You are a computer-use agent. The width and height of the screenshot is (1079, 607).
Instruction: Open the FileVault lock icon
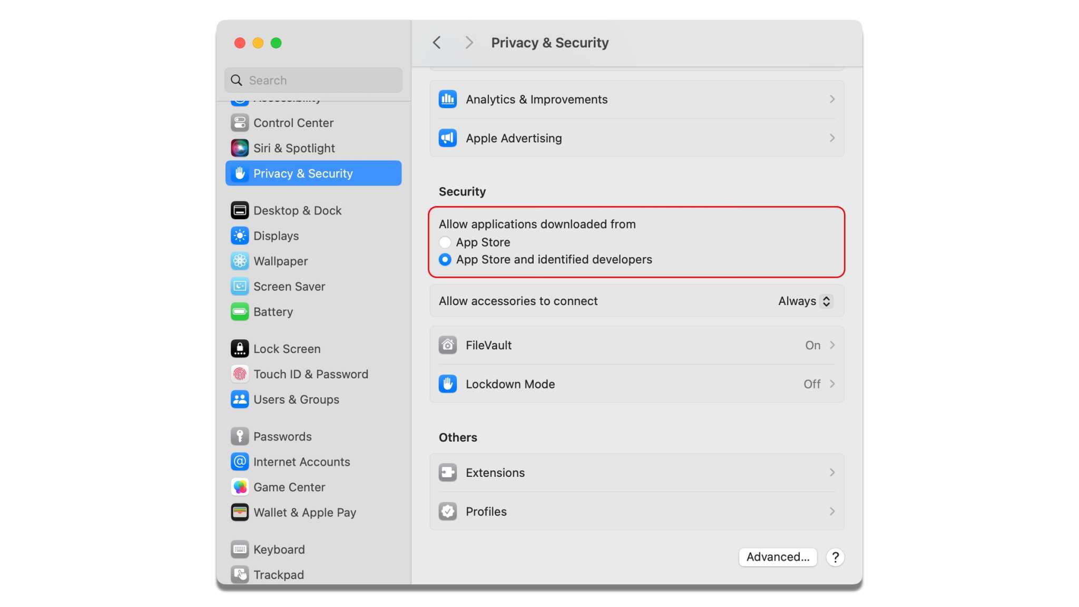coord(447,345)
